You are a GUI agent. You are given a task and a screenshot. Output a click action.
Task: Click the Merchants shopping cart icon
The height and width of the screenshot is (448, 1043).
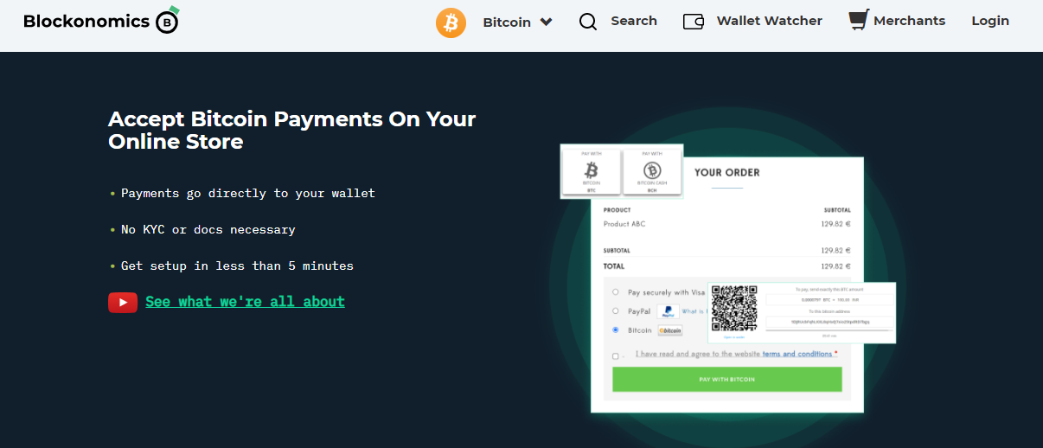click(x=858, y=21)
